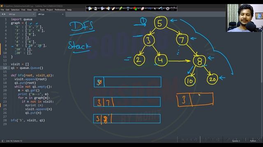Select the green highlighter tool

(120, 8)
